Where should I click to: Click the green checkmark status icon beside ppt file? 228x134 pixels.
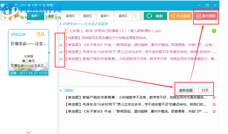pyautogui.click(x=214, y=31)
